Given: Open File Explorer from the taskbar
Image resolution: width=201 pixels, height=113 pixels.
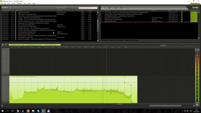Looking at the screenshot, I should click(x=33, y=111).
